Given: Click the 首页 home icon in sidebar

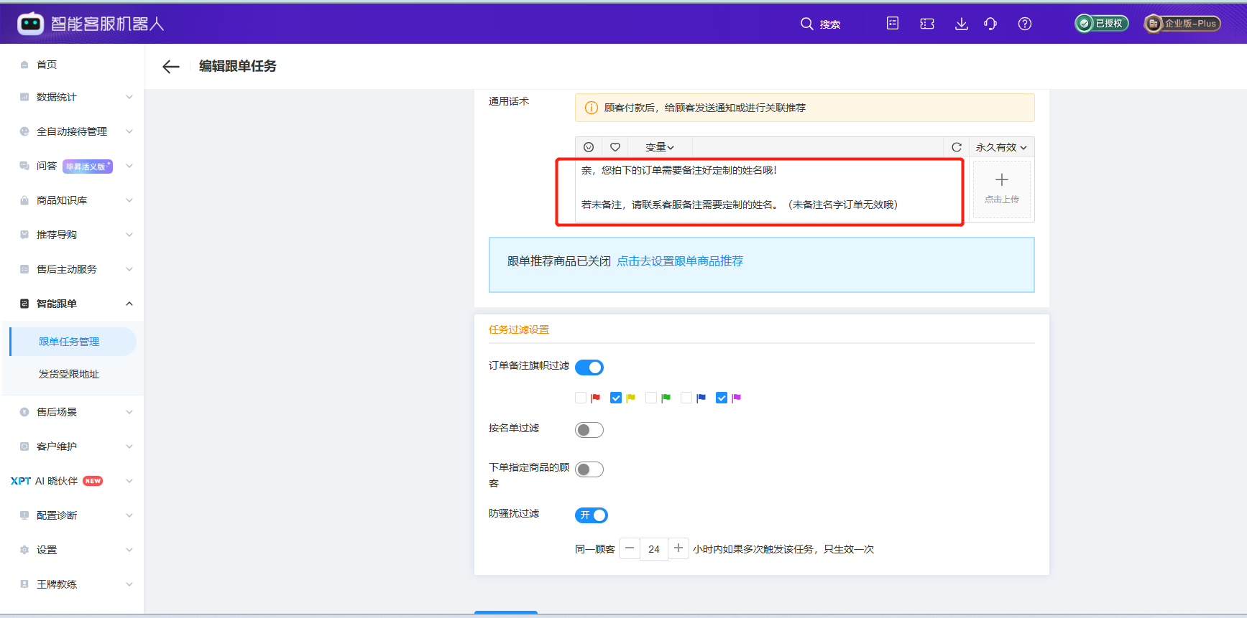Looking at the screenshot, I should click(24, 65).
